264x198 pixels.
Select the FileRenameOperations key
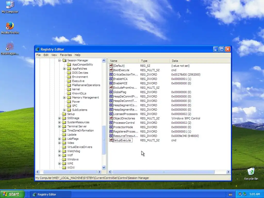(x=86, y=85)
